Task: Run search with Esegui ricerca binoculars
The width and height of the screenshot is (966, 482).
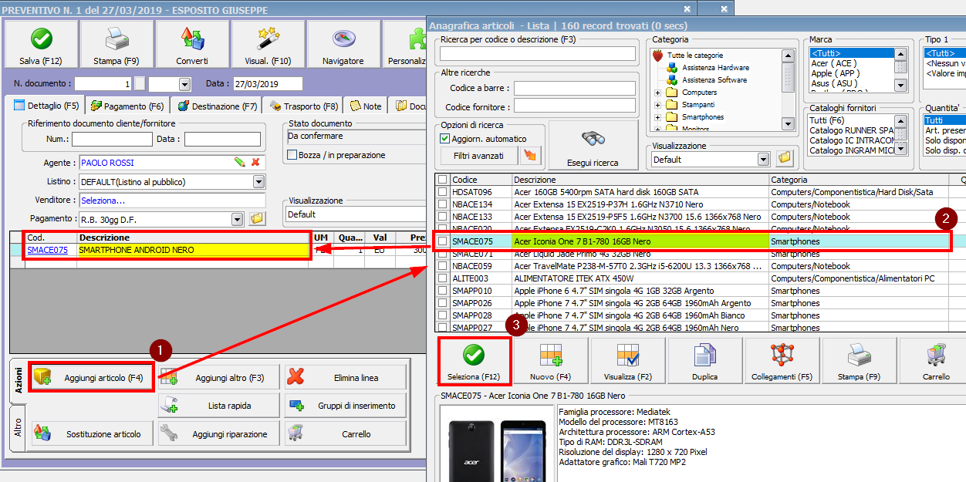Action: 593,147
